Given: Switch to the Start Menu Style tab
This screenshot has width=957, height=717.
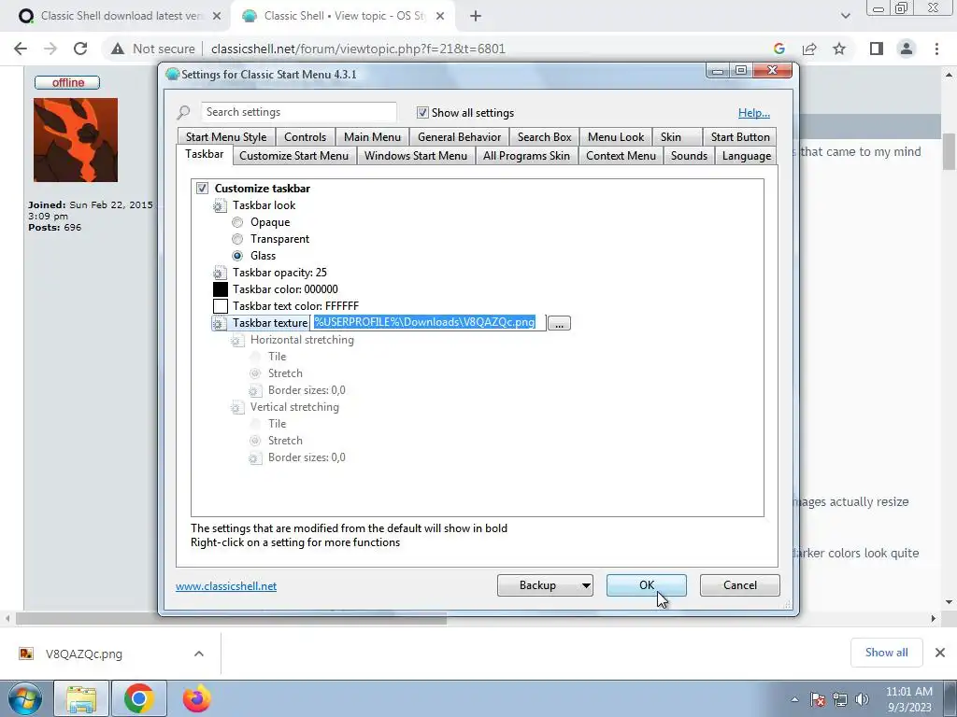Looking at the screenshot, I should [x=226, y=137].
